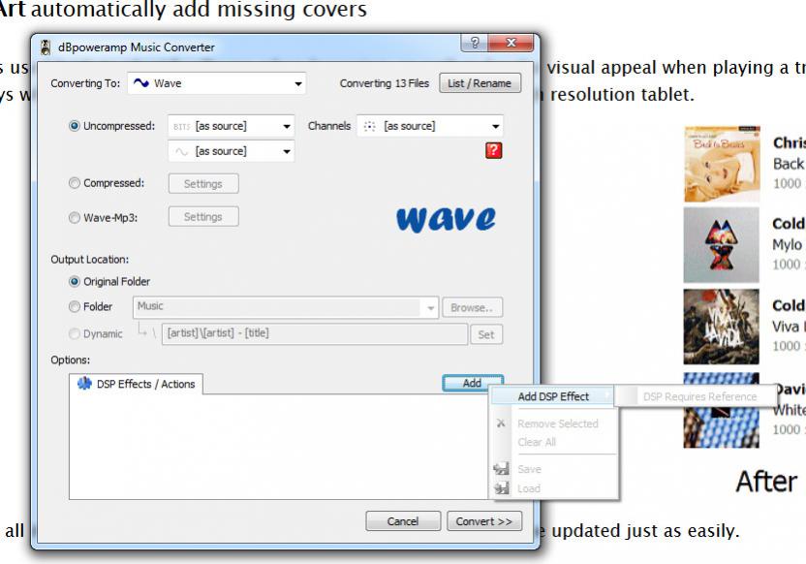Click the Load disk icon in menu
This screenshot has height=564, width=806.
[x=501, y=487]
